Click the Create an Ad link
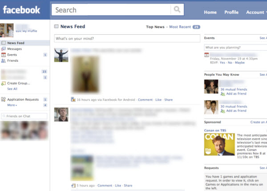267x191 pixels. (x=259, y=122)
